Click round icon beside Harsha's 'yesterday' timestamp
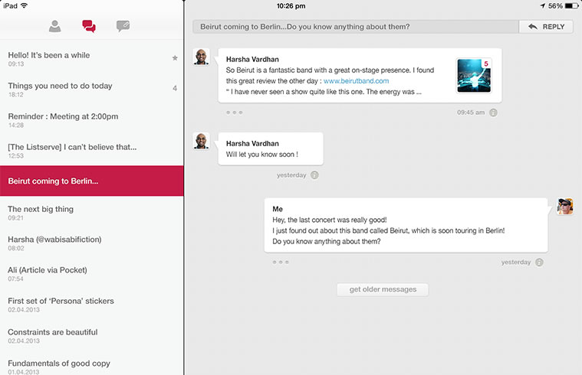582x375 pixels. click(x=314, y=175)
